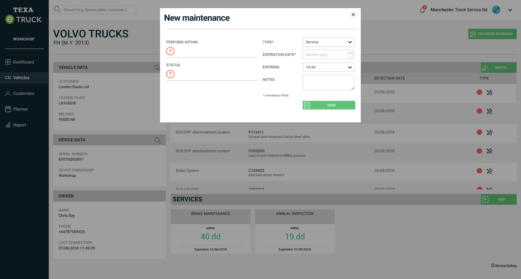Click the mileage value 95000 MI
Image resolution: width=521 pixels, height=279 pixels.
[67, 119]
